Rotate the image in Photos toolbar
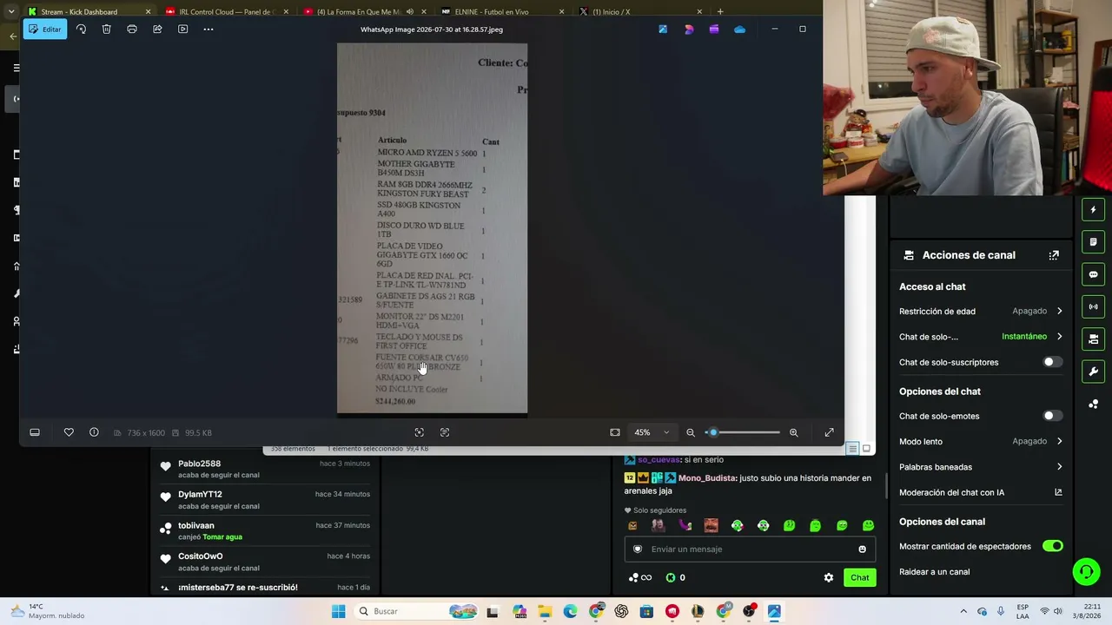The width and height of the screenshot is (1112, 625). tap(81, 30)
